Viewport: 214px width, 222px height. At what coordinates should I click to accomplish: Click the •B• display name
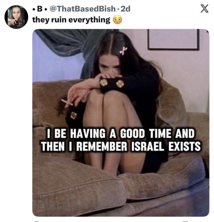pos(40,9)
